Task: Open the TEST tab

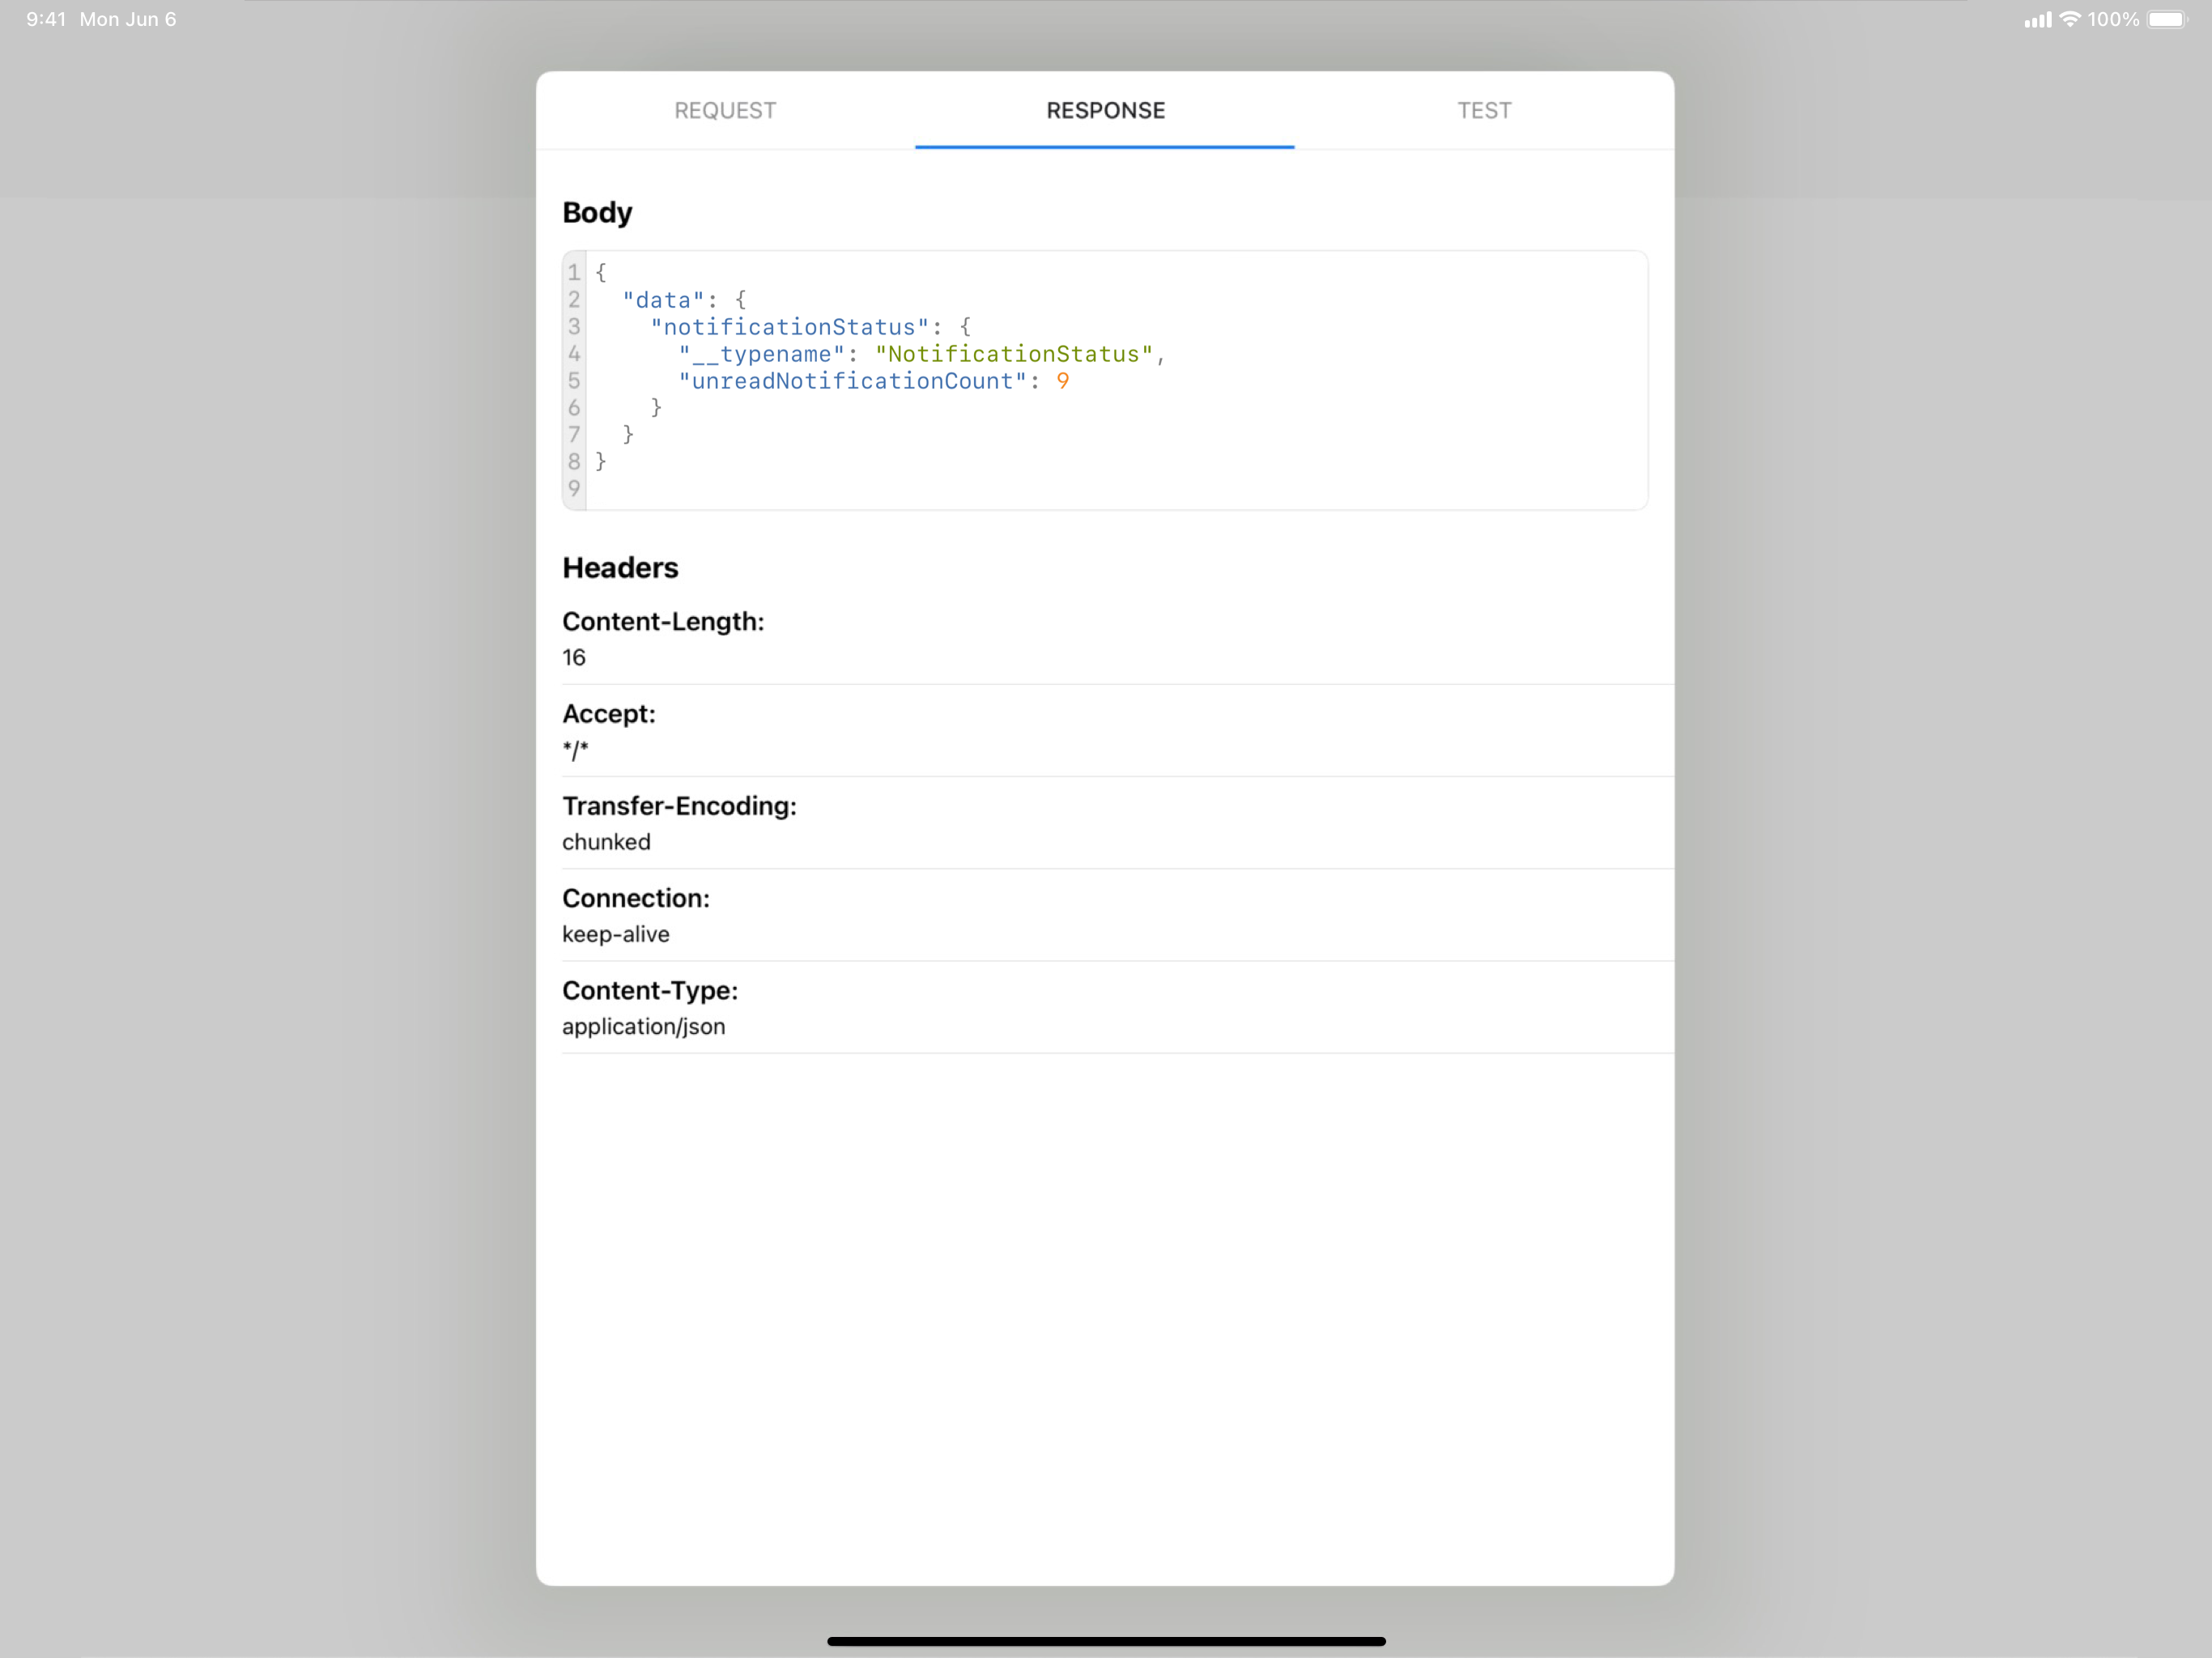Action: click(x=1484, y=110)
